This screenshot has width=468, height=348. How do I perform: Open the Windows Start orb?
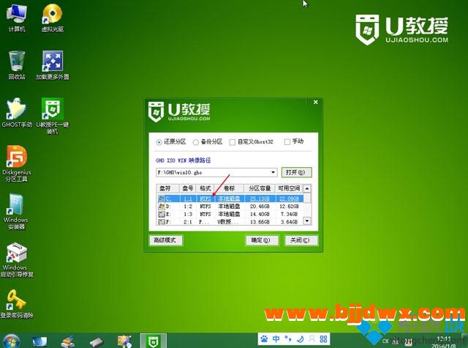pos(12,341)
